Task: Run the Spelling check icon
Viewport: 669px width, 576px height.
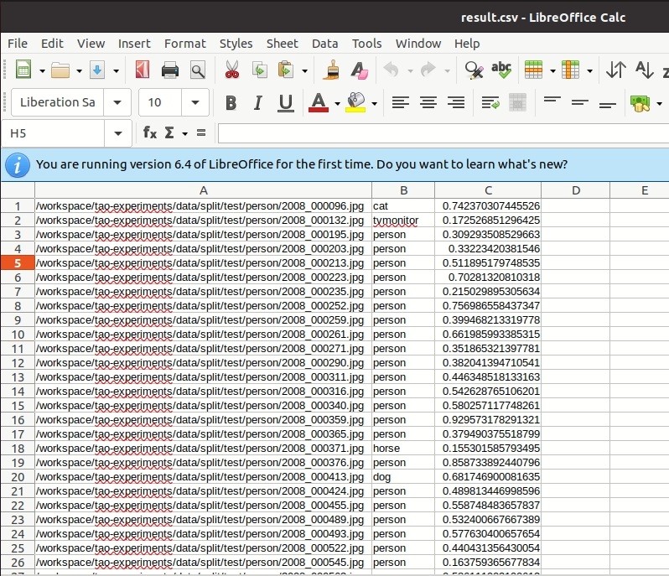Action: pos(501,70)
